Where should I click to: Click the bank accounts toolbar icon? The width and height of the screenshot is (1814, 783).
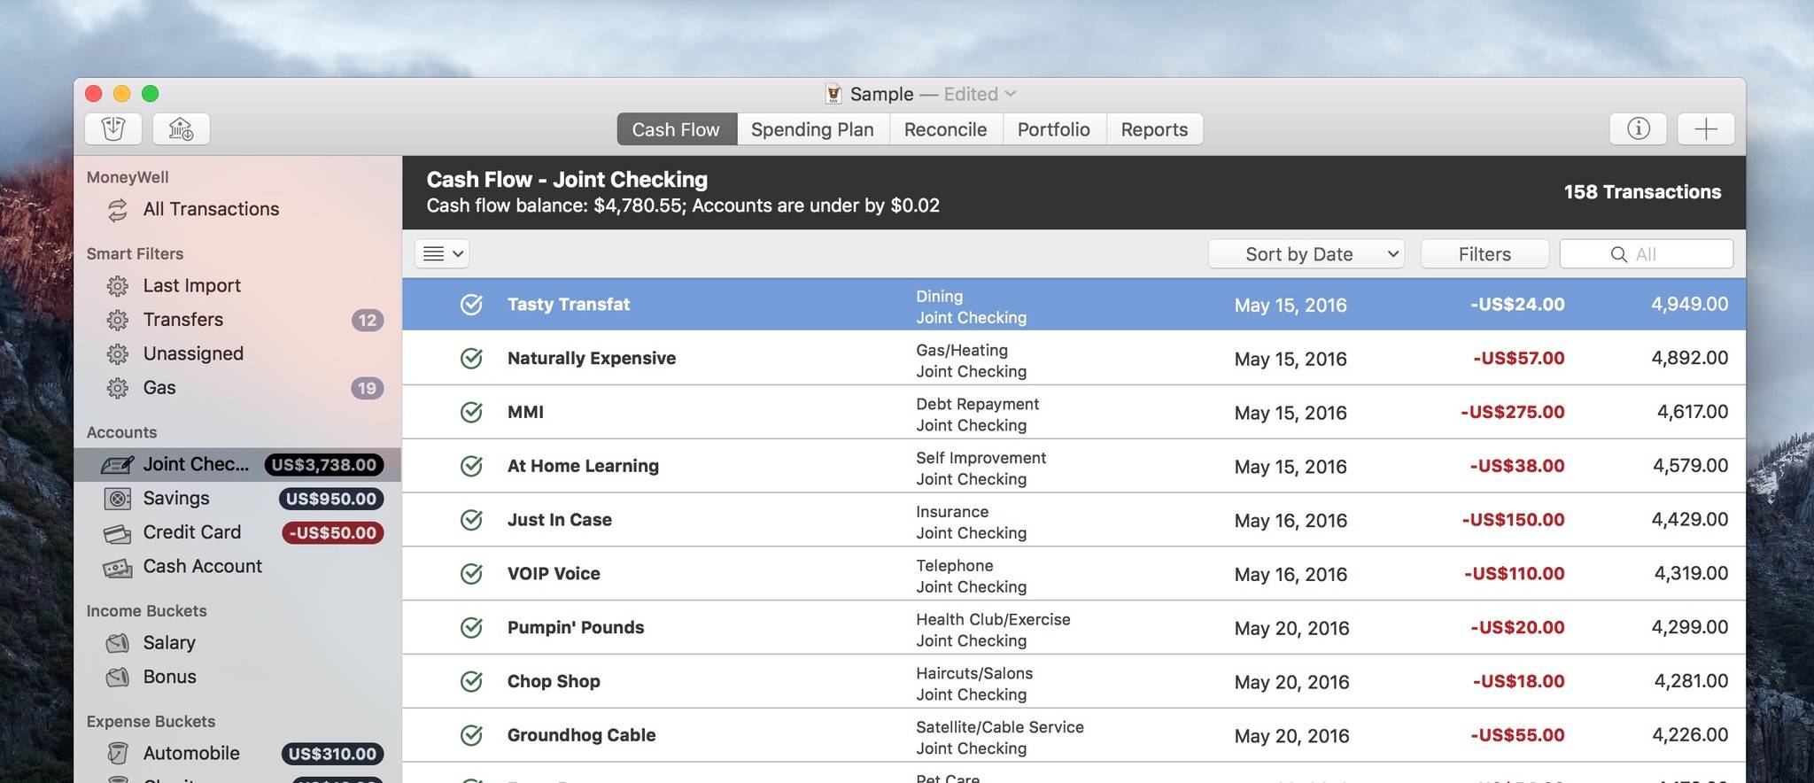[x=181, y=129]
